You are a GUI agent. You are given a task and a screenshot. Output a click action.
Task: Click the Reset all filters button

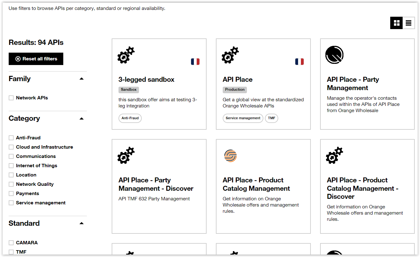tap(36, 59)
